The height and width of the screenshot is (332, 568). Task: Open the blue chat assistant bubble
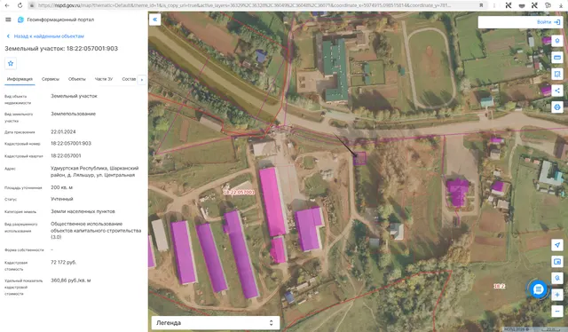coord(539,289)
